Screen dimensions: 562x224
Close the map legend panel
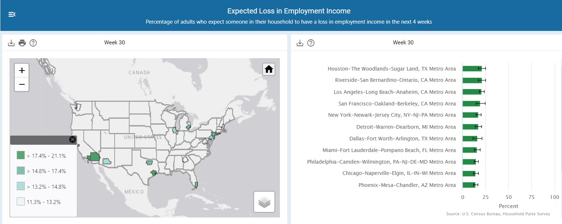[x=72, y=140]
